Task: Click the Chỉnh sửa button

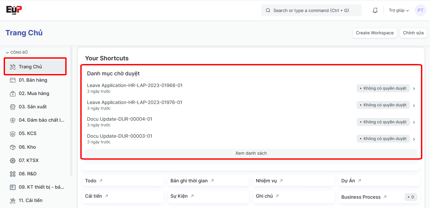Action: click(413, 33)
